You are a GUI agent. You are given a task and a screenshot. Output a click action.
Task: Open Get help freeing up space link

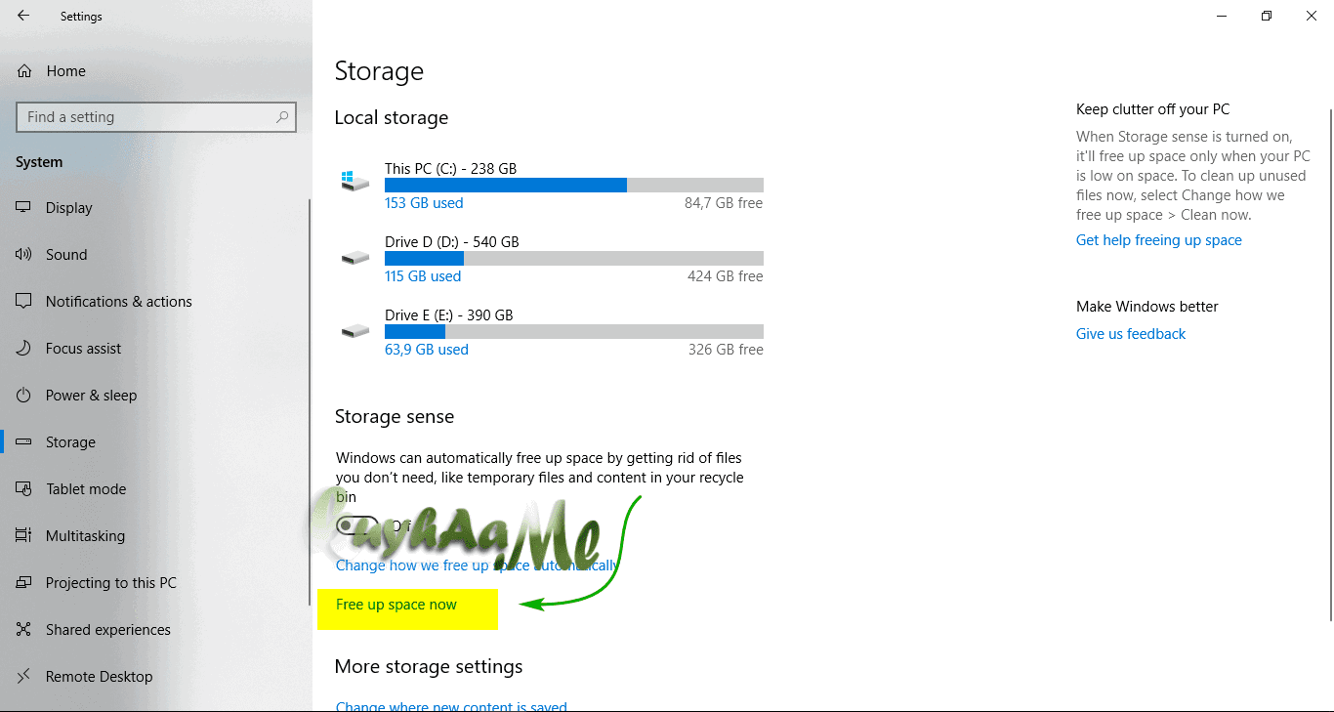(1159, 240)
